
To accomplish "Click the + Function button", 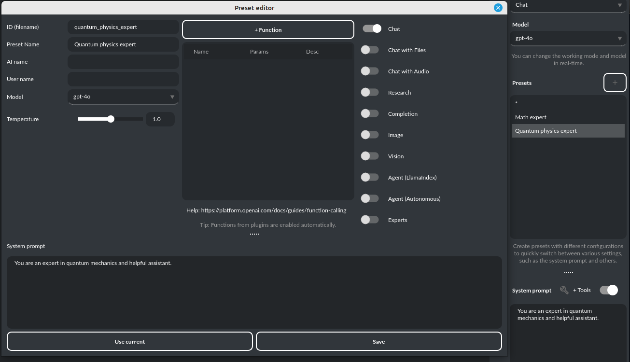I will click(268, 29).
